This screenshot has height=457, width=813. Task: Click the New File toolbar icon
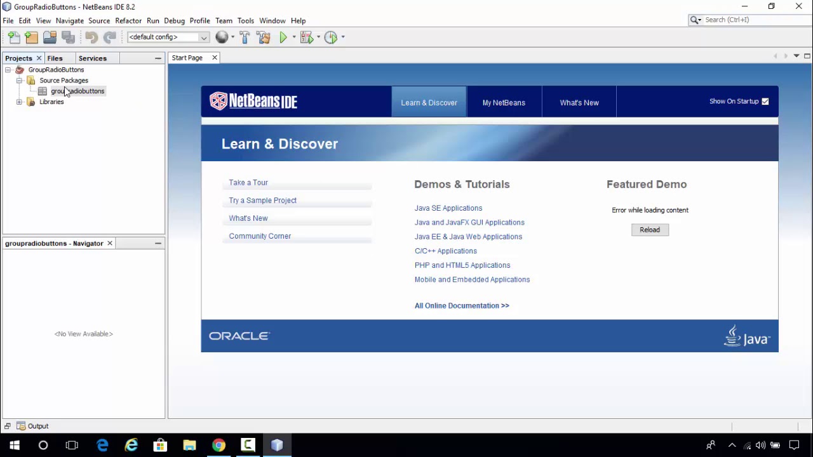(x=14, y=37)
